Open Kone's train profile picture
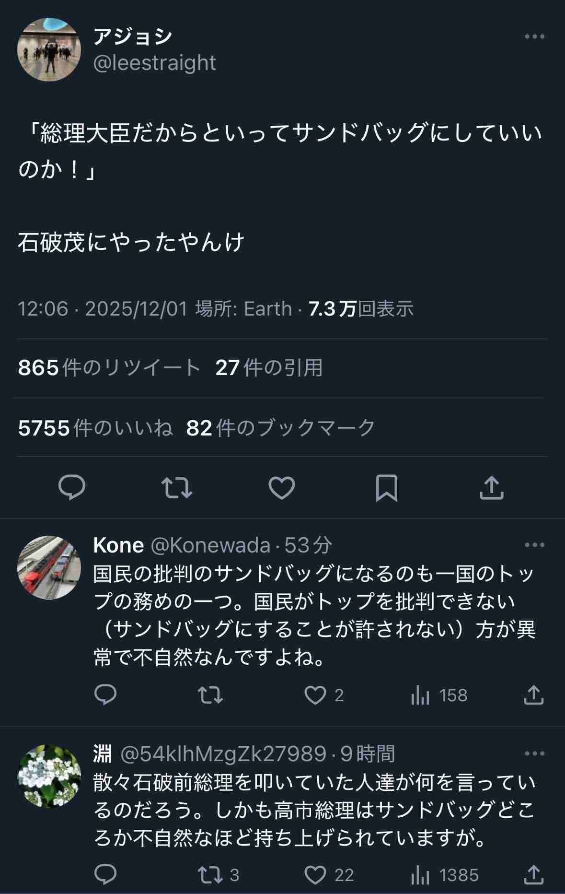The width and height of the screenshot is (565, 894). (49, 567)
